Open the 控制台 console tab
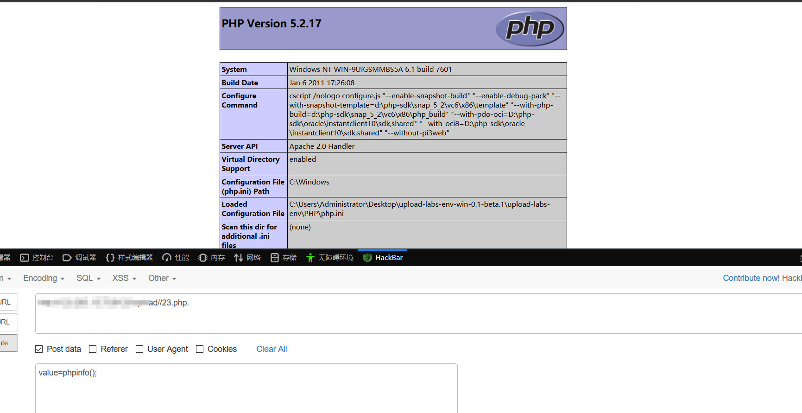This screenshot has width=802, height=413. [x=37, y=258]
